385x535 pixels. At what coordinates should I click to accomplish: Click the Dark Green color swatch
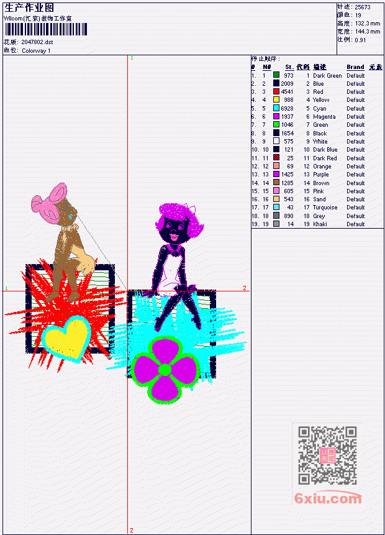point(276,75)
